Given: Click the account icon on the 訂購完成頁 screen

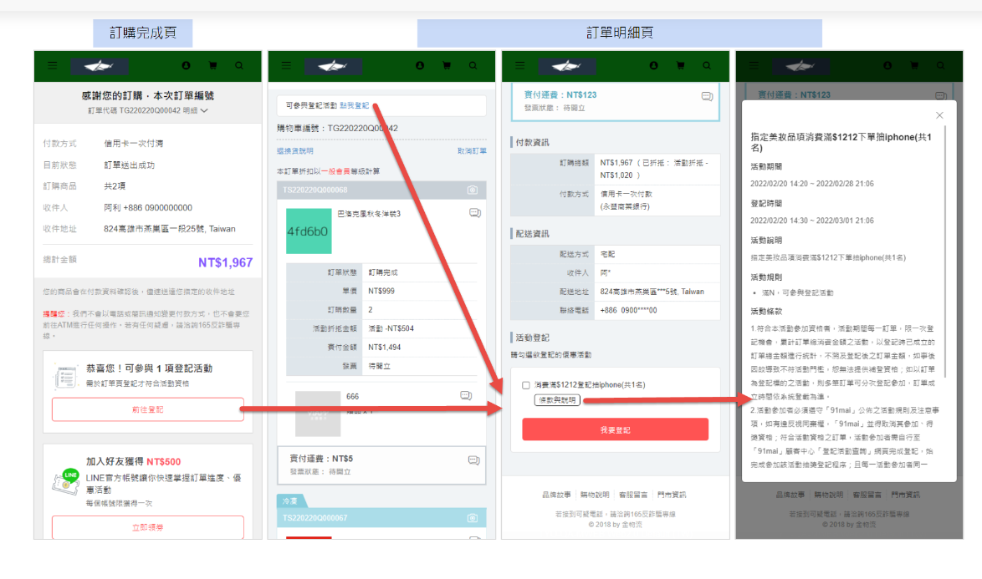Looking at the screenshot, I should [x=186, y=65].
